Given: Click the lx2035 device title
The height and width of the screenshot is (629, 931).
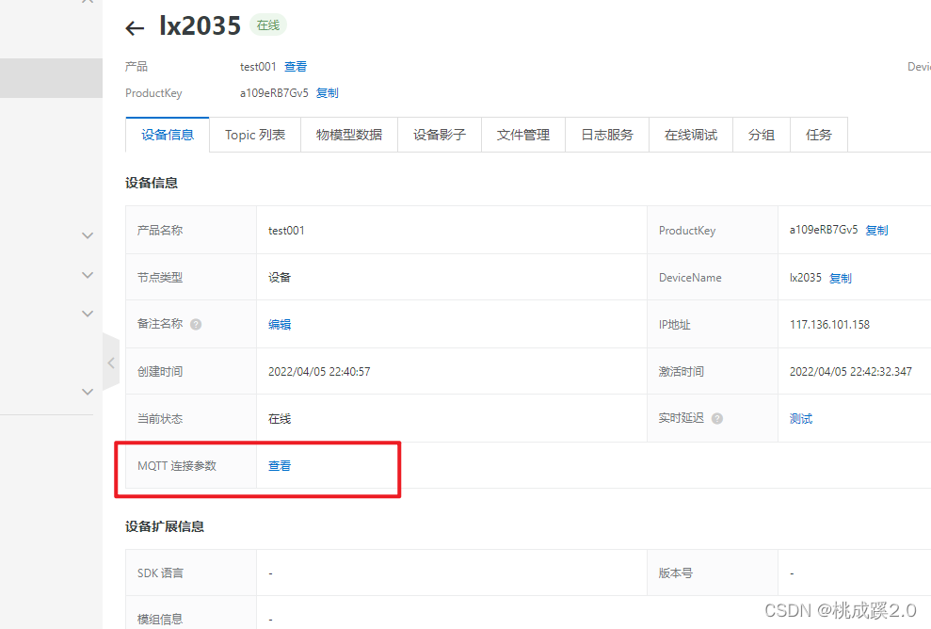Looking at the screenshot, I should (201, 25).
